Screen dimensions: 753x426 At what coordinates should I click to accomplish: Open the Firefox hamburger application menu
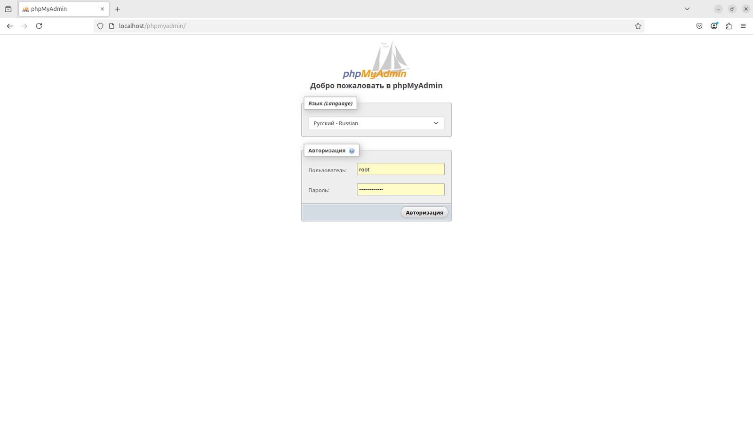743,26
